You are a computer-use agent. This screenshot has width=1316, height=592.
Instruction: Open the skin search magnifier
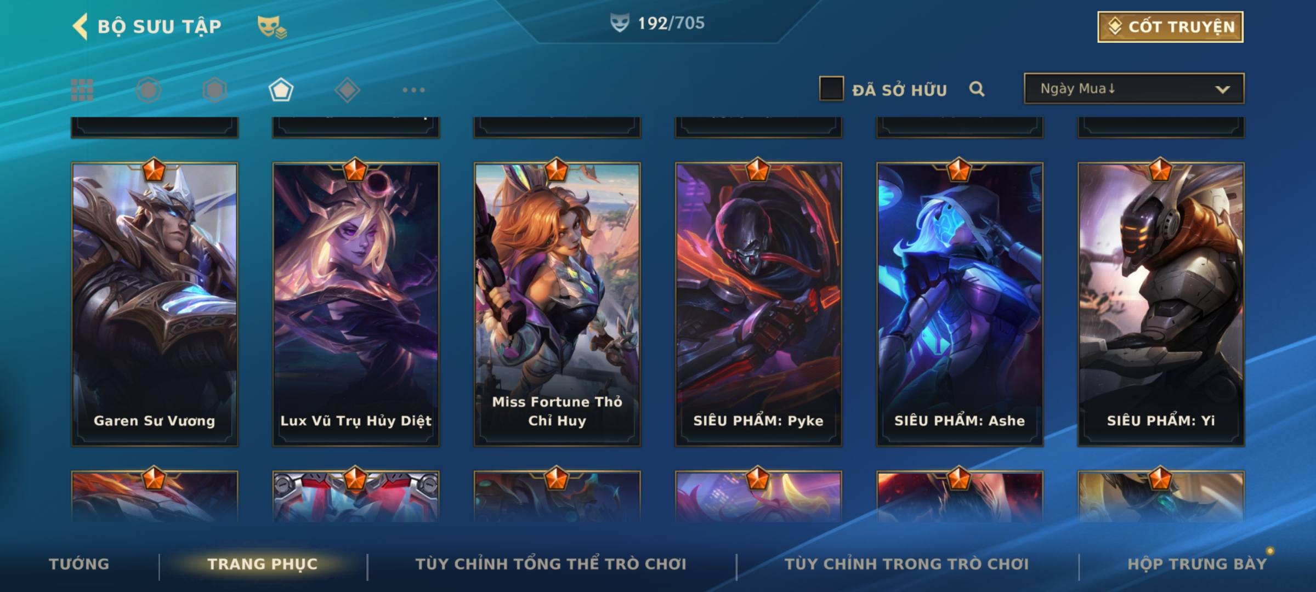pos(977,89)
